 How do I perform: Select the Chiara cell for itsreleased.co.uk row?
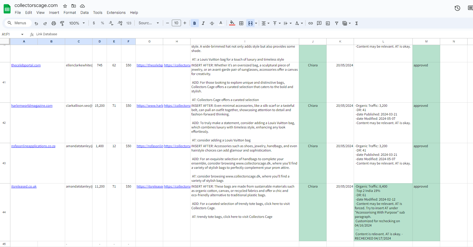(313, 212)
